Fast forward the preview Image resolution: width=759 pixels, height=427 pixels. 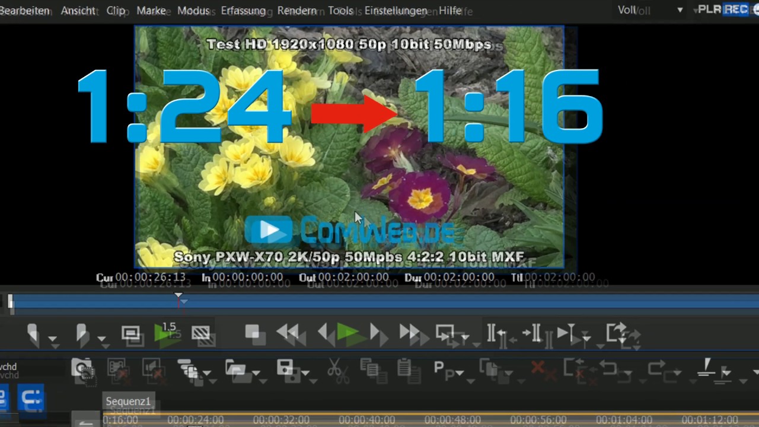pyautogui.click(x=409, y=332)
